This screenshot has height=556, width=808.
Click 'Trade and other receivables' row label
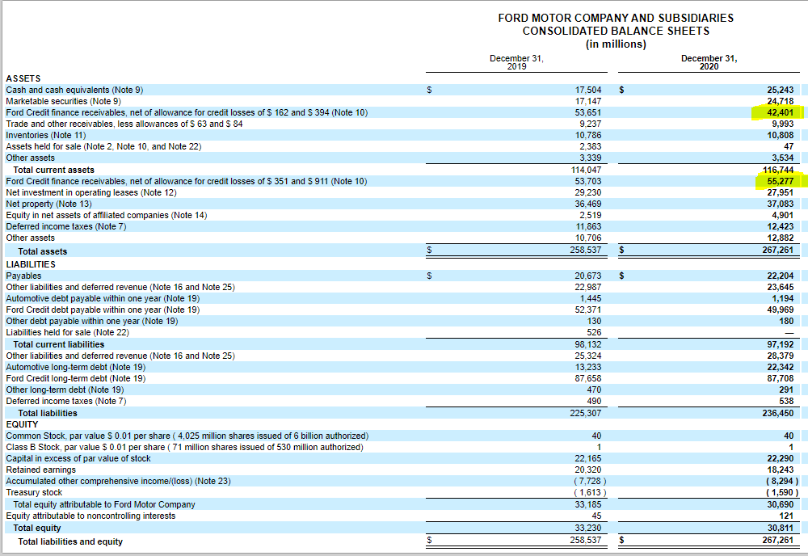(x=124, y=124)
